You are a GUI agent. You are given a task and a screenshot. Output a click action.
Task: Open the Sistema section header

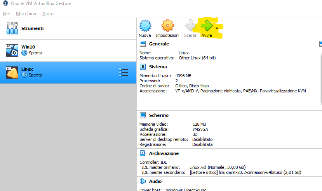pos(158,67)
